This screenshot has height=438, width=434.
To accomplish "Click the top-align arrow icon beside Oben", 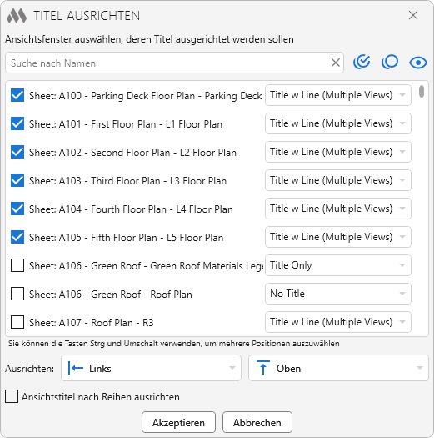I will [x=262, y=368].
